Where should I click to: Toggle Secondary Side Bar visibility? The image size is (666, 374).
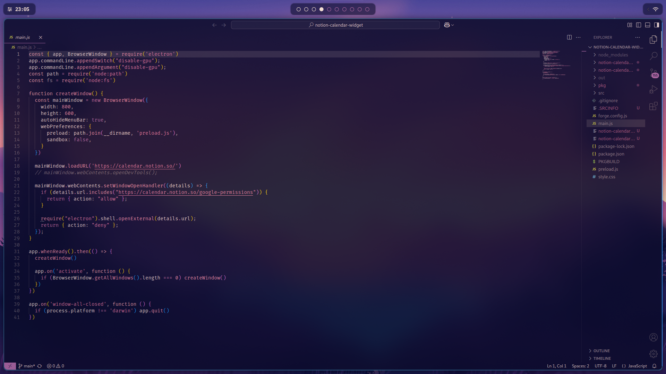pos(657,25)
